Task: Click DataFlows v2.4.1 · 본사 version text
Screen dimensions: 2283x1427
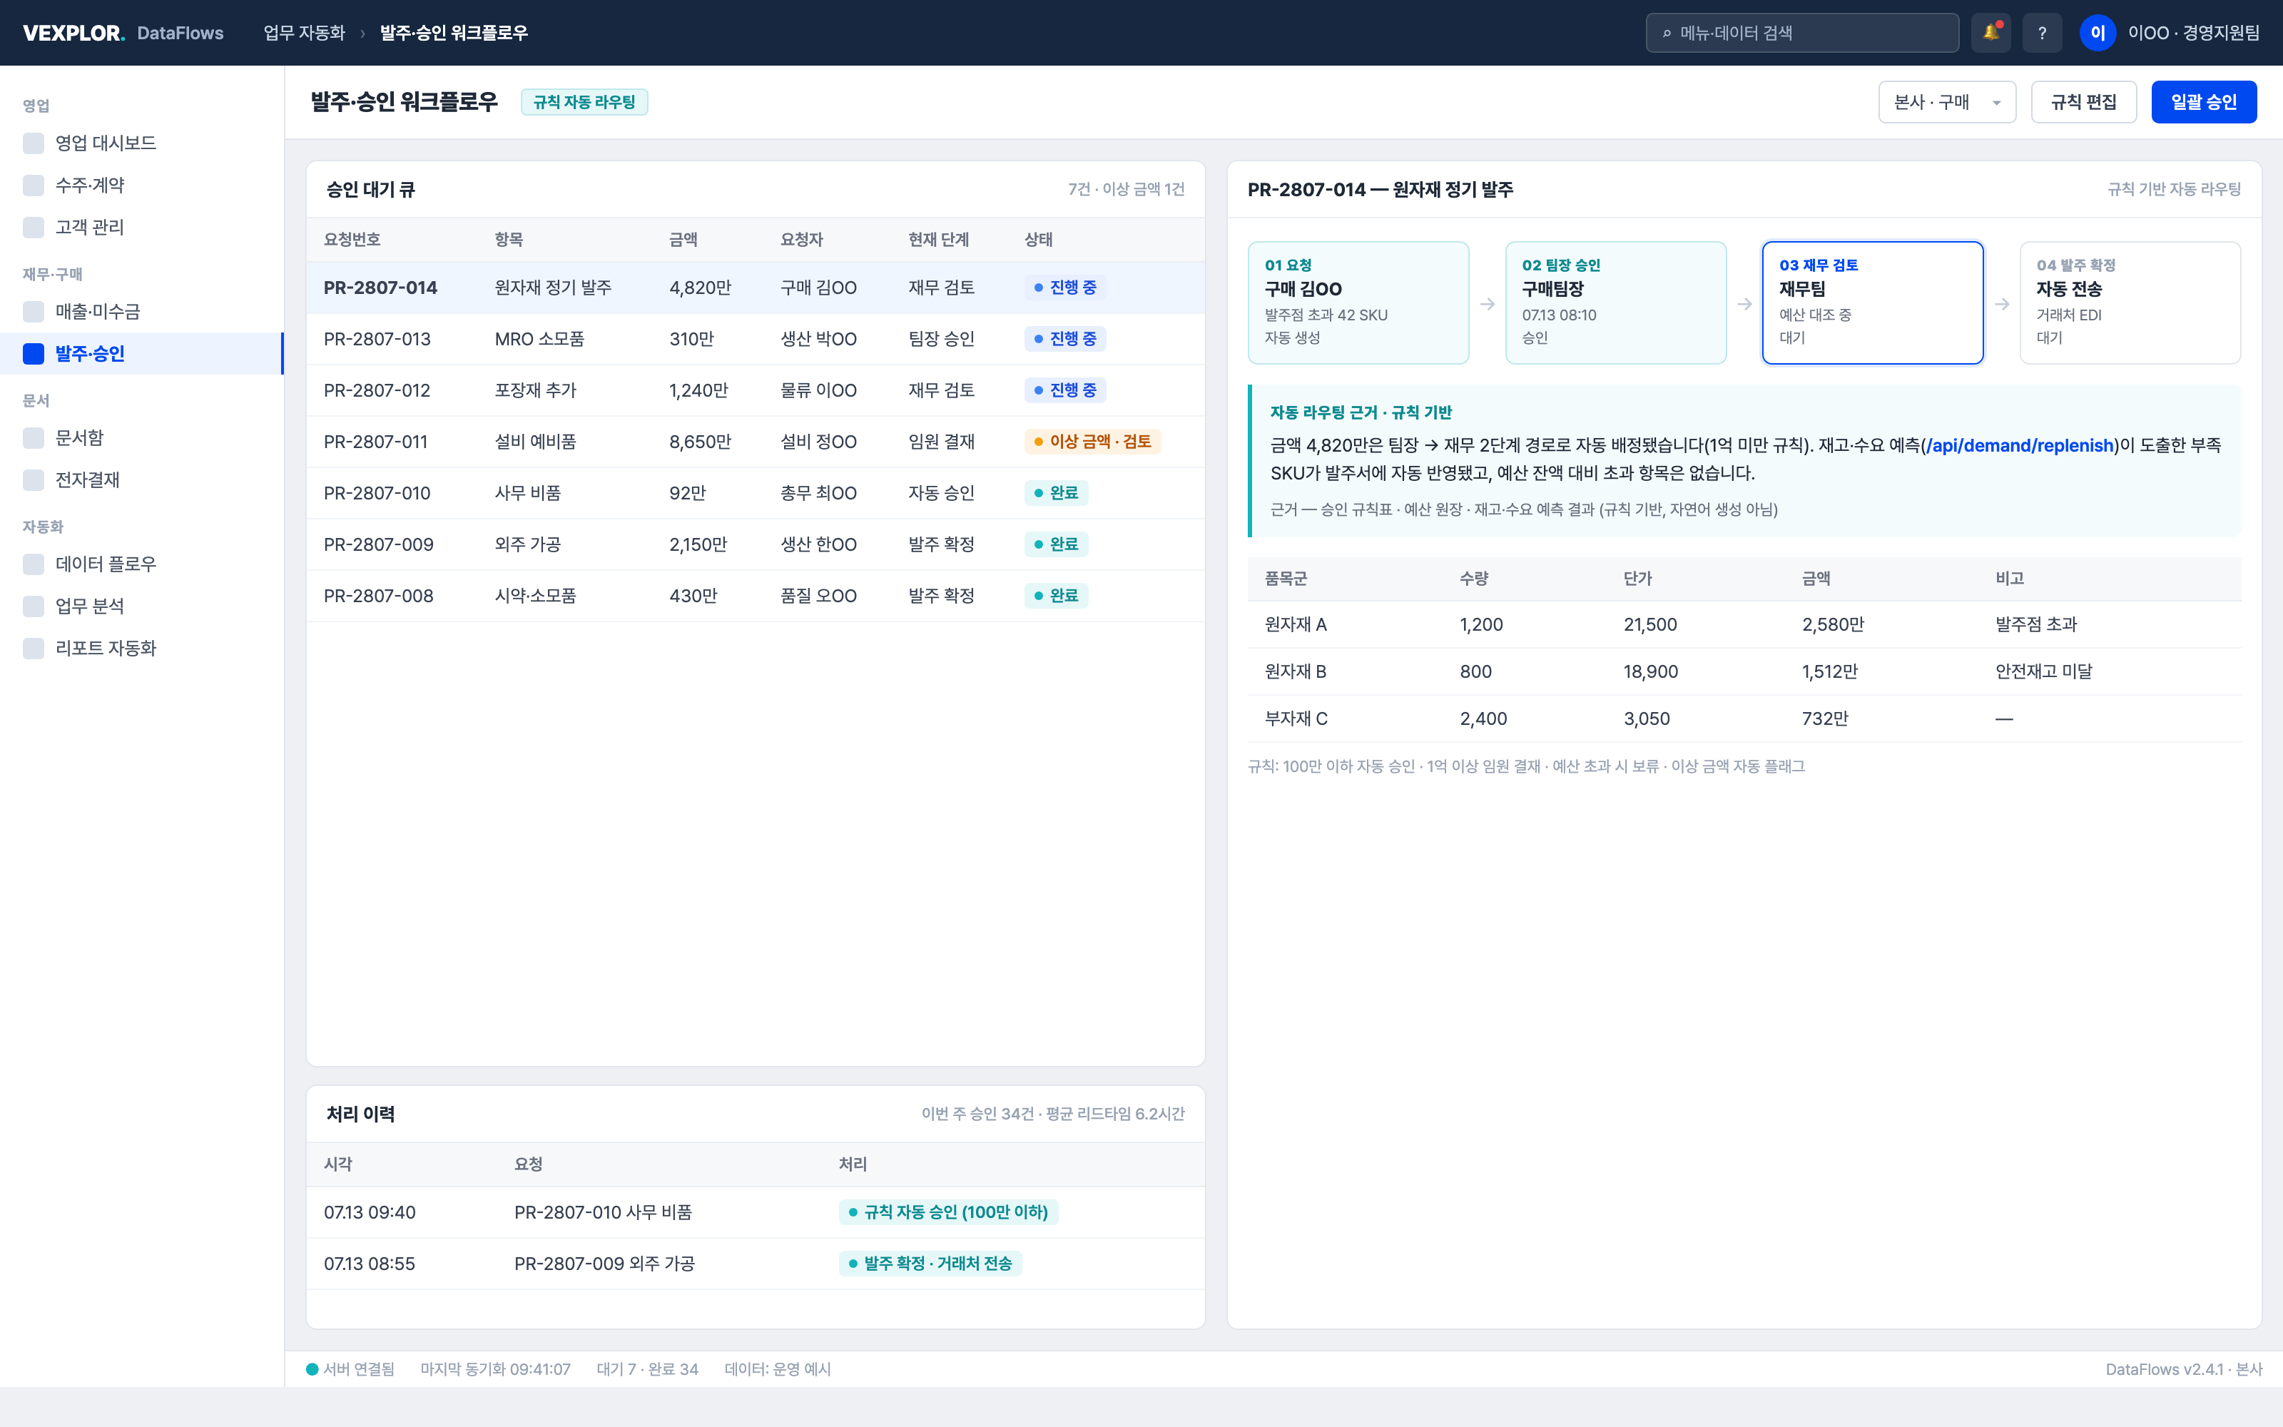Action: pyautogui.click(x=2184, y=1369)
